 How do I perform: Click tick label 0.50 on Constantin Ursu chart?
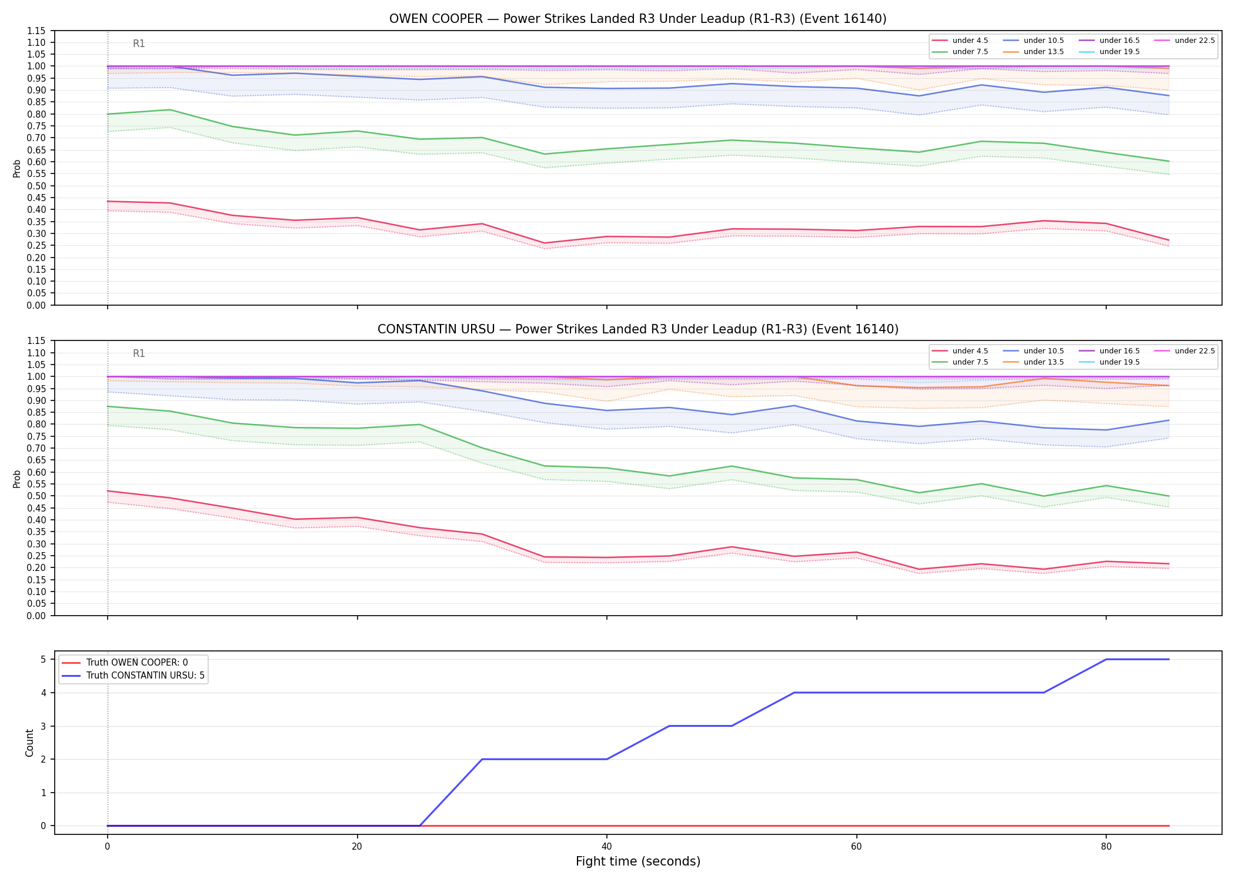pyautogui.click(x=36, y=496)
